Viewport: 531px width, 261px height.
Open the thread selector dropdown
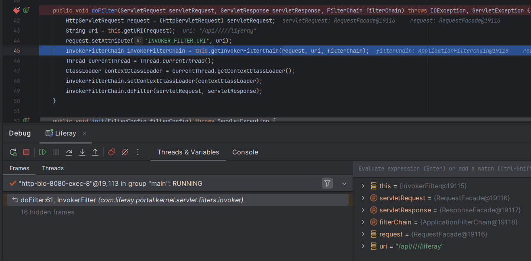(344, 183)
